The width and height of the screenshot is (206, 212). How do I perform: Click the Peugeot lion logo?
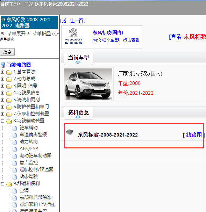coord(73,32)
